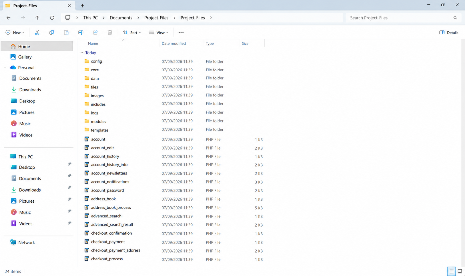Sort by Date modified column
Image resolution: width=465 pixels, height=276 pixels.
174,43
